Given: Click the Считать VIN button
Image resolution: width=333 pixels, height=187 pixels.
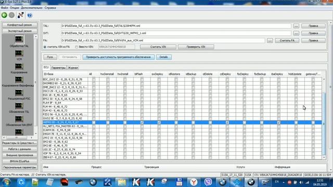Looking at the screenshot, I should [158, 47].
